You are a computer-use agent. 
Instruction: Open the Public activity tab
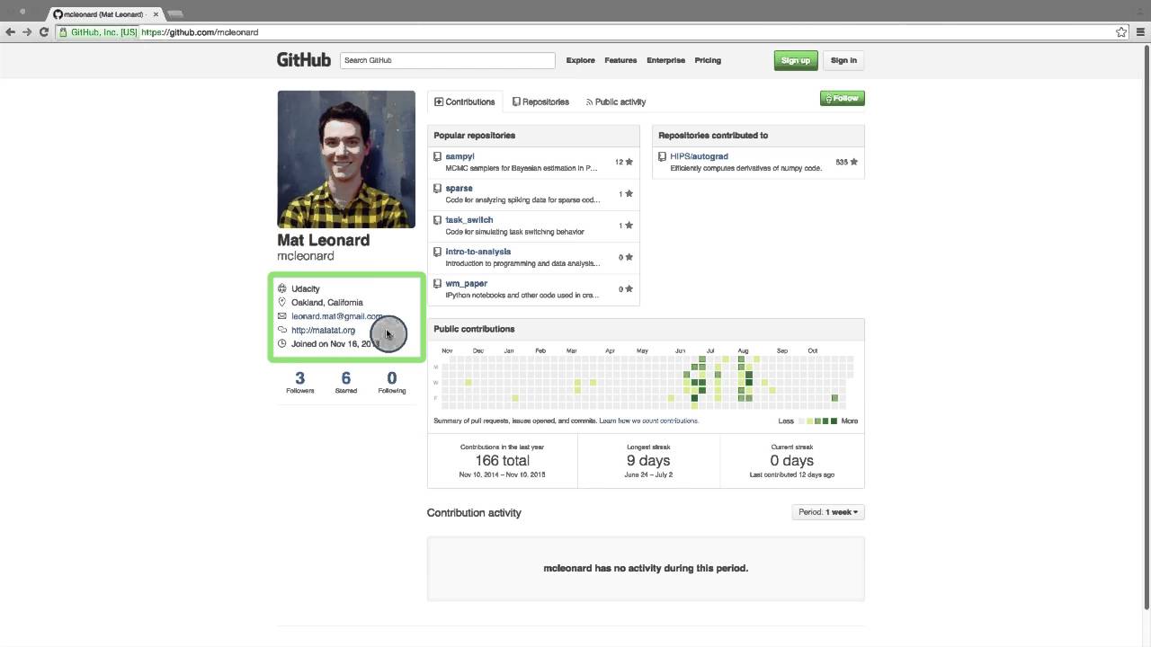616,102
